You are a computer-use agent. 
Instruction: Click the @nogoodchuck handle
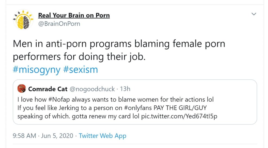coord(92,89)
